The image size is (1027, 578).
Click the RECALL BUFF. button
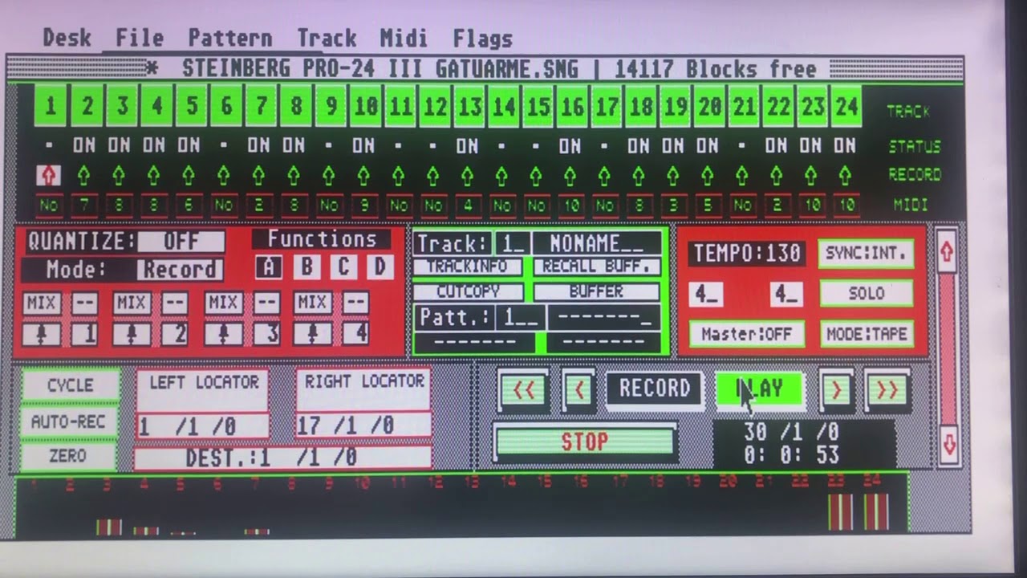click(597, 267)
